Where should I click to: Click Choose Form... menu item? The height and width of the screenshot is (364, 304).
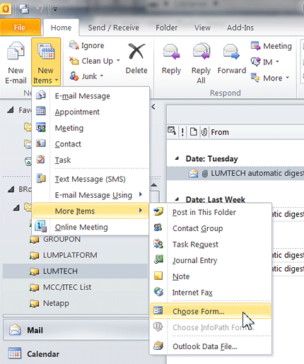[x=211, y=311]
